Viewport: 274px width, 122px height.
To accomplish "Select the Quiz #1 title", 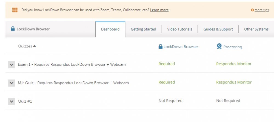I will pos(25,101).
